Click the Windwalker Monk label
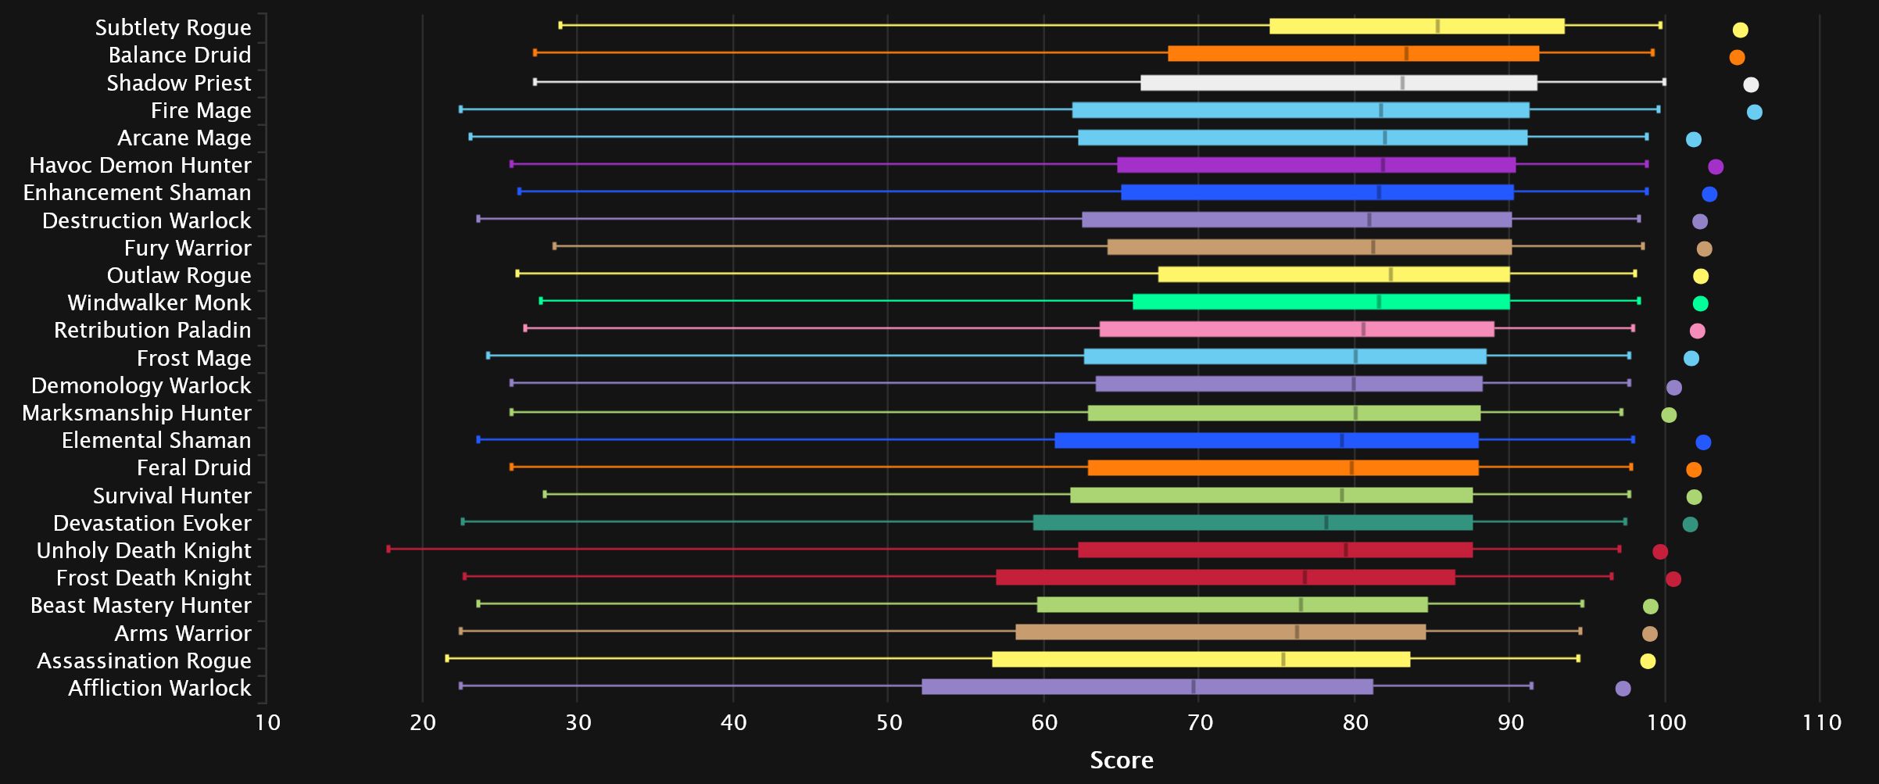Viewport: 1879px width, 784px height. (x=159, y=303)
